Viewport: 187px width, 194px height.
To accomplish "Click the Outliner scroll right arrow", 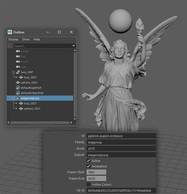I will (x=71, y=122).
